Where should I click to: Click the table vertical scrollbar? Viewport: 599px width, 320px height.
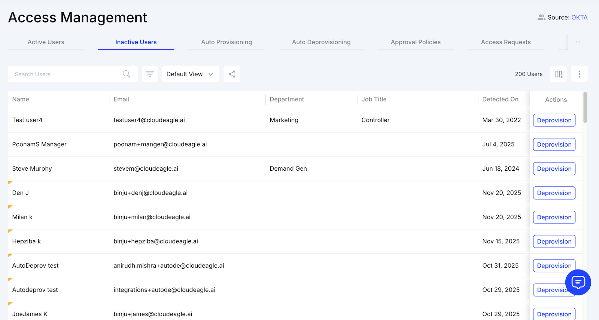585,107
